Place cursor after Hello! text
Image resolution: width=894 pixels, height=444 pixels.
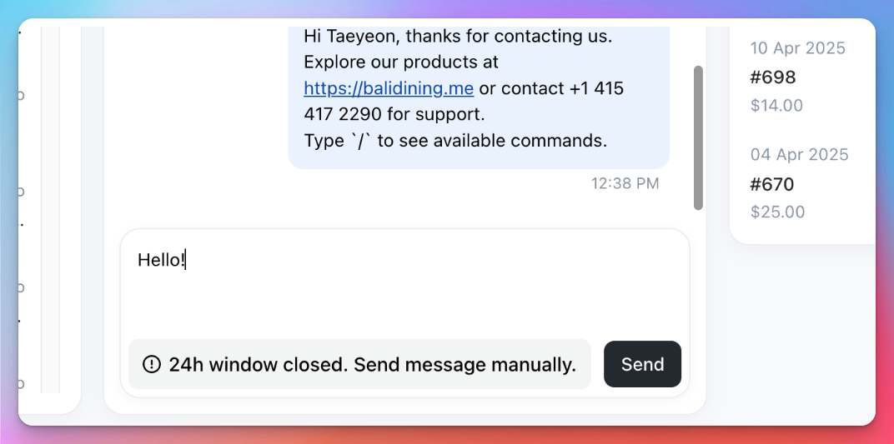[187, 260]
